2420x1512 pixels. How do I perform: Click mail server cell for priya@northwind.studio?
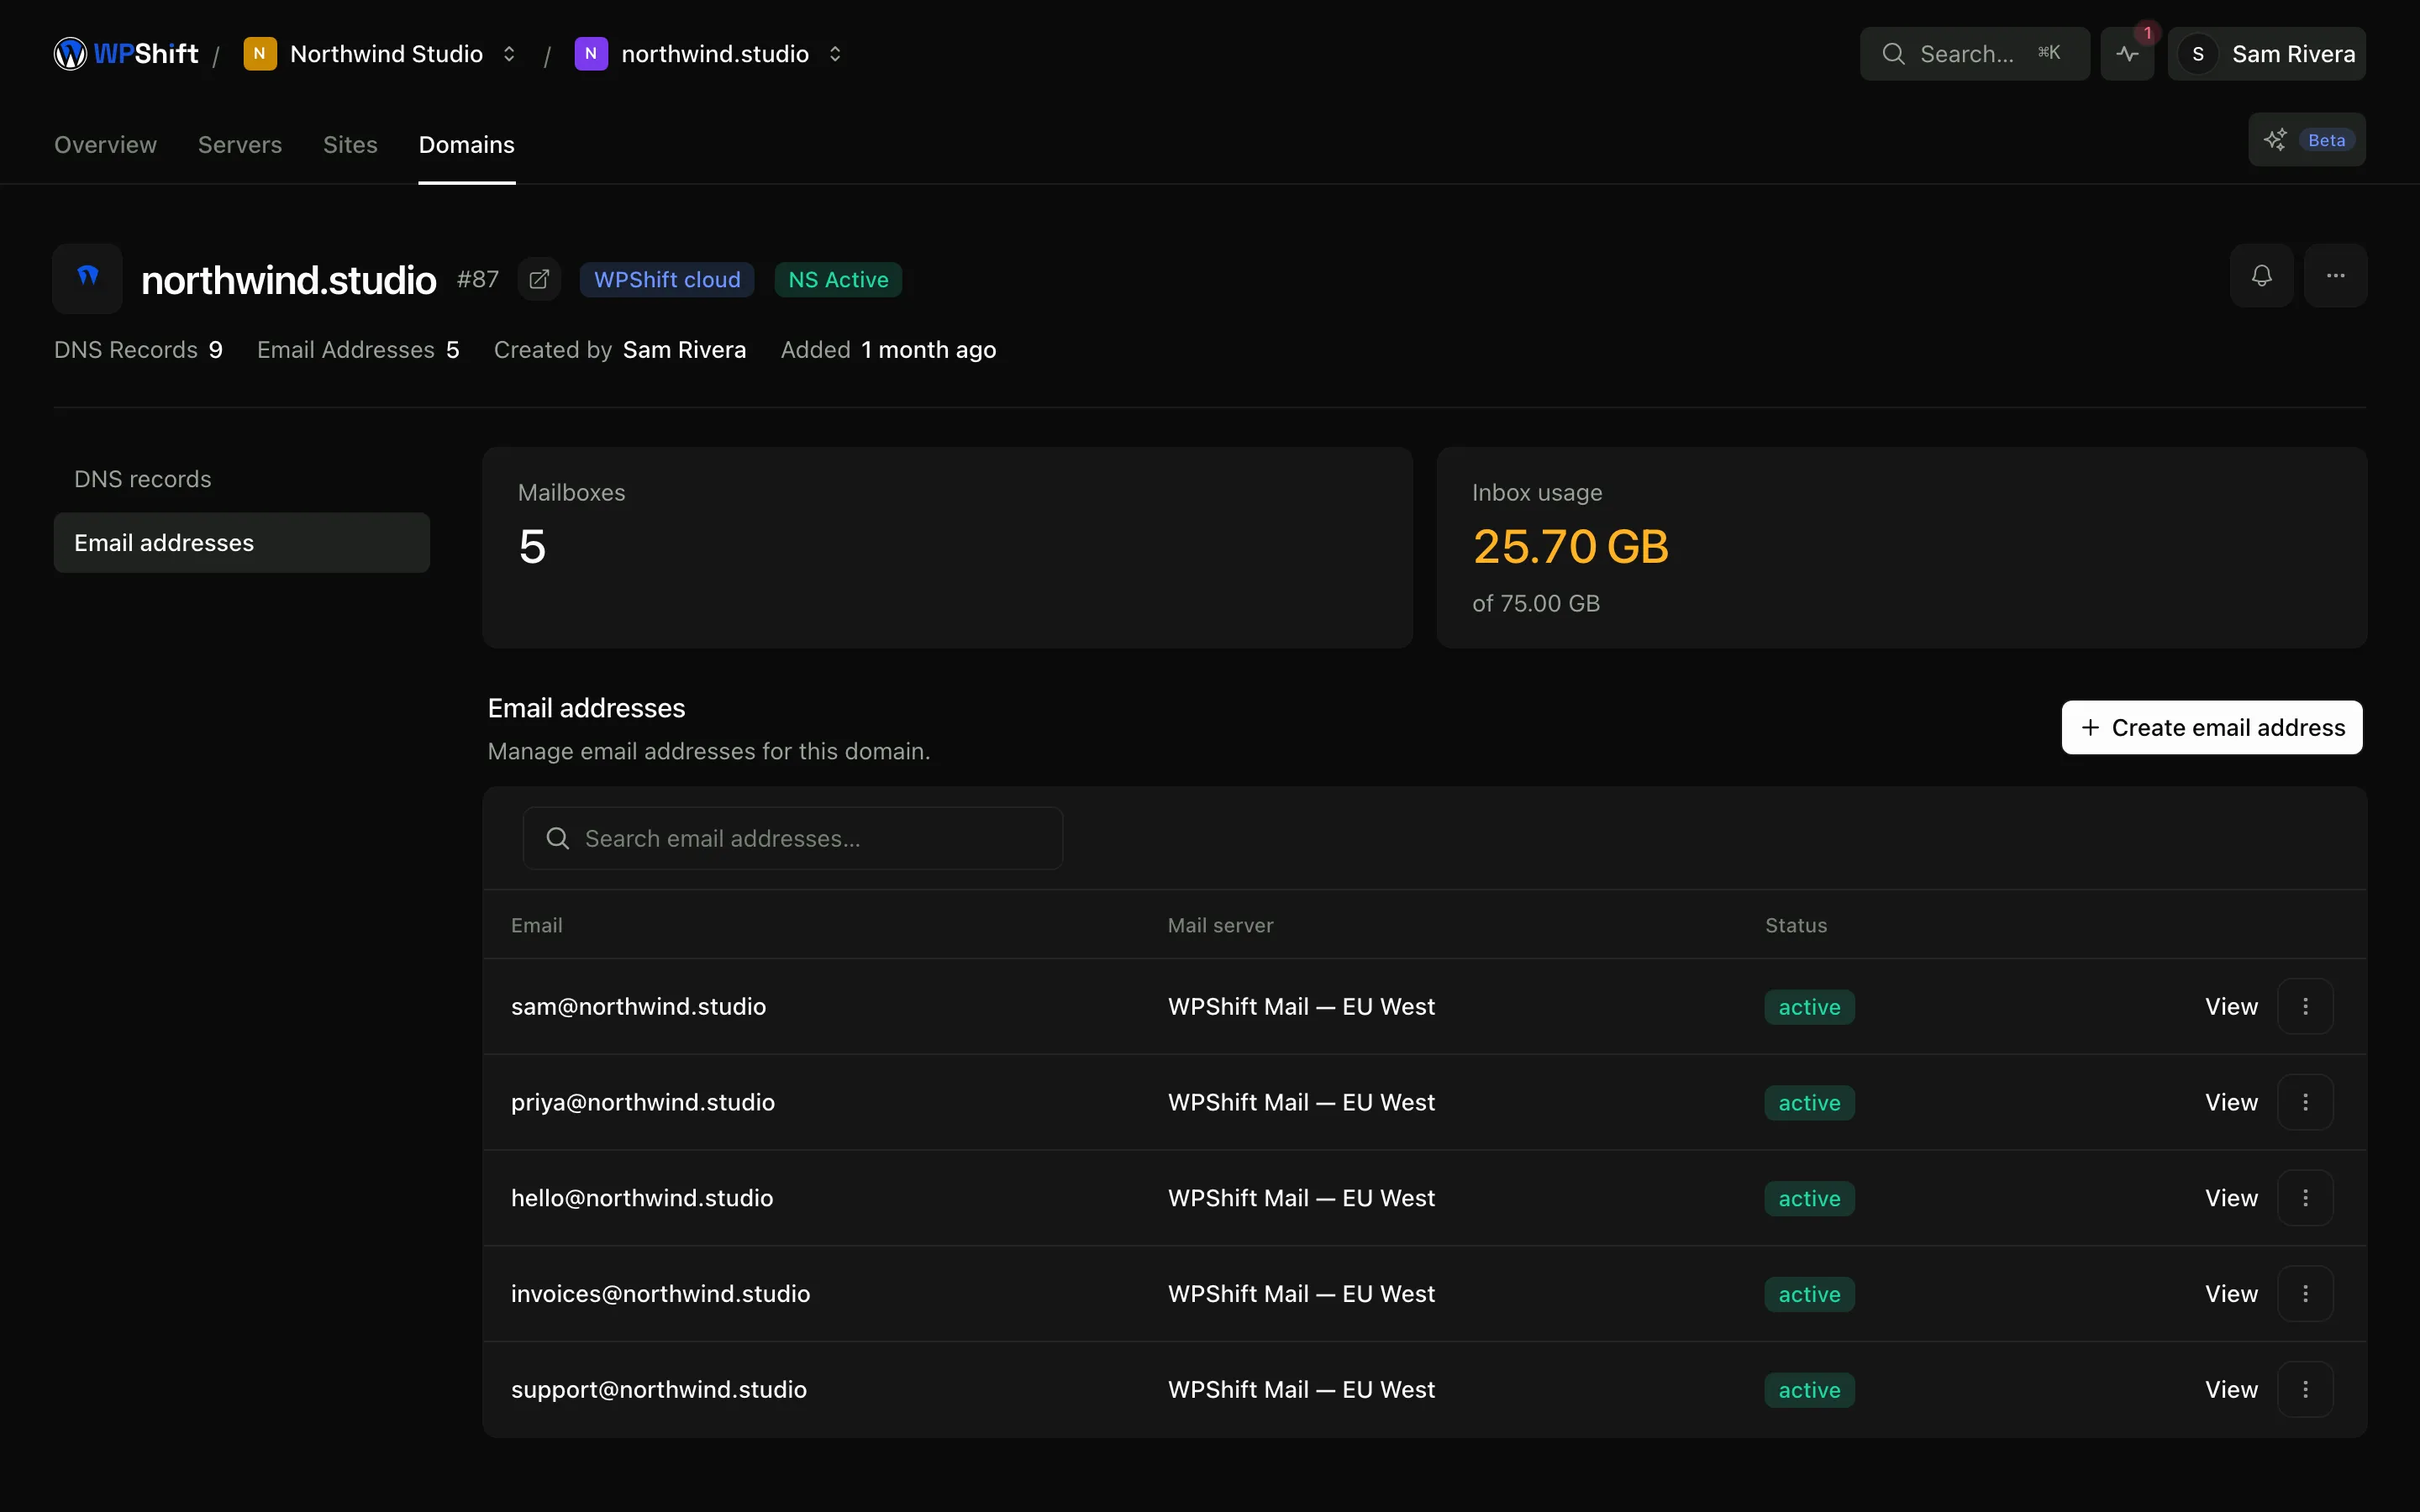1302,1103
